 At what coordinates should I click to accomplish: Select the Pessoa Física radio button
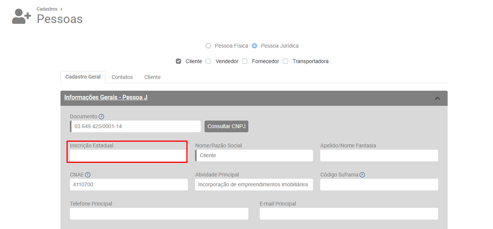click(208, 46)
